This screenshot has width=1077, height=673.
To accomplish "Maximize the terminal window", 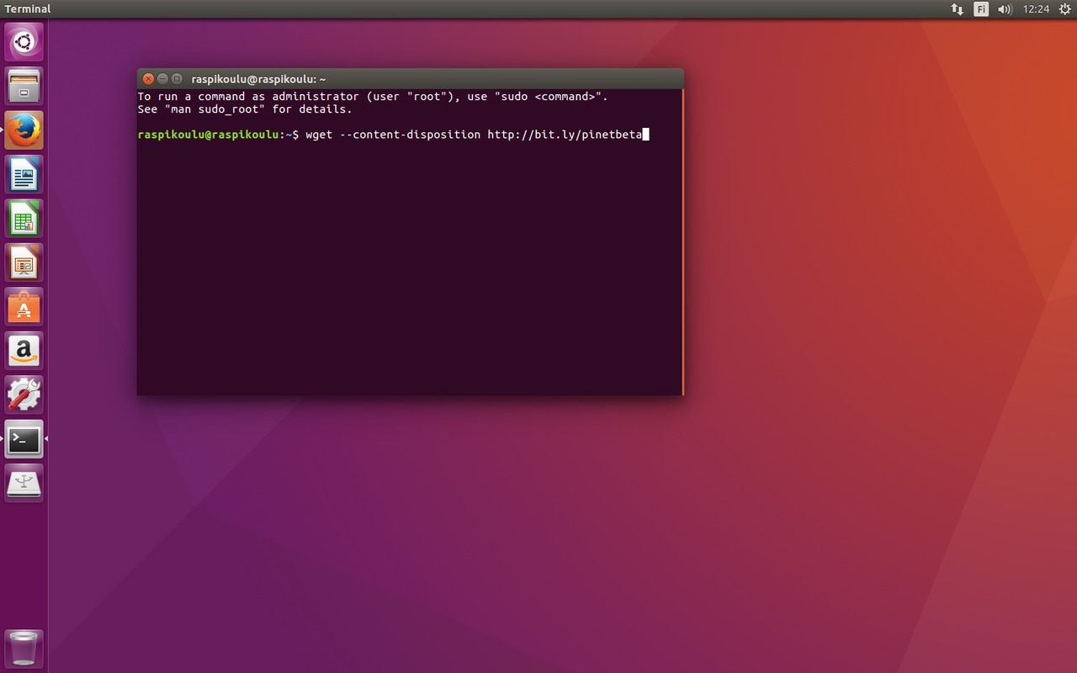I will click(x=177, y=79).
